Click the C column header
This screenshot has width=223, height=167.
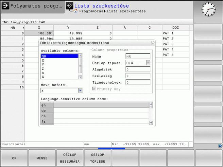[x=150, y=28]
